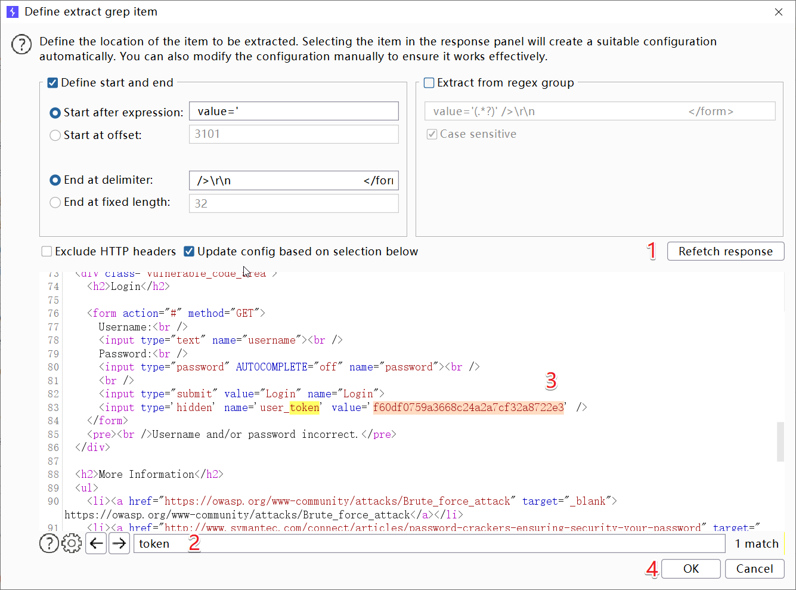Click the Username:<br /> line 77

click(143, 327)
